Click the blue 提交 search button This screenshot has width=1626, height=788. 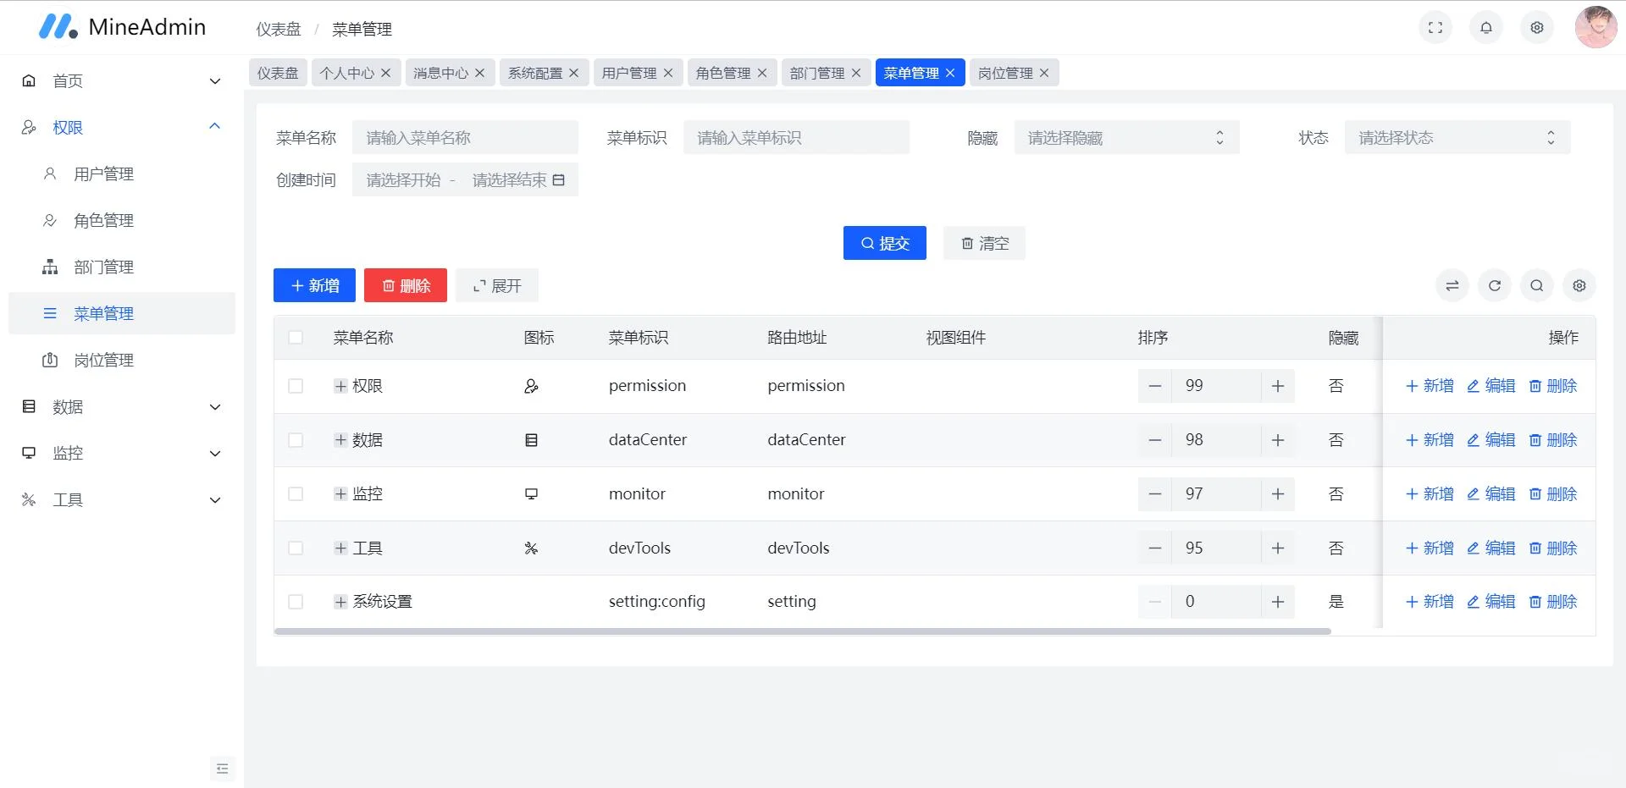click(x=885, y=243)
